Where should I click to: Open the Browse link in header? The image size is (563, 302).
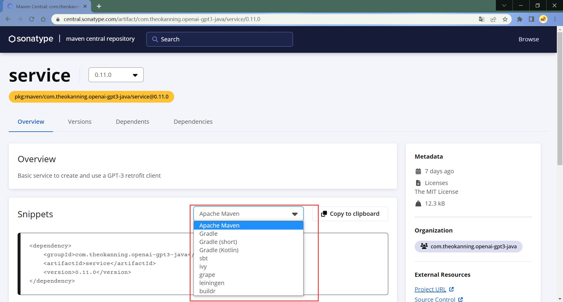(528, 39)
